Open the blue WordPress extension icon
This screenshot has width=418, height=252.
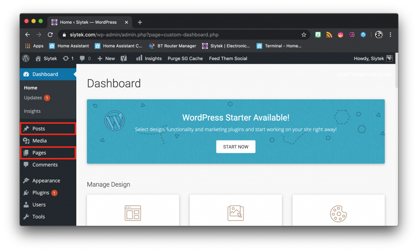click(x=363, y=35)
